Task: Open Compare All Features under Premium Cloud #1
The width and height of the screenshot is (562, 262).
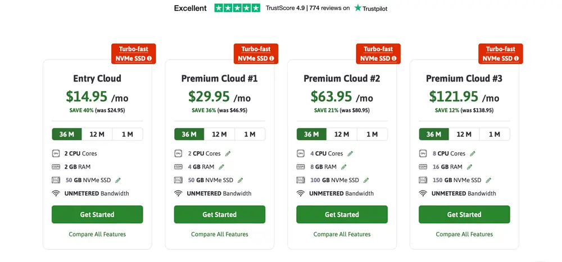Action: pyautogui.click(x=220, y=234)
